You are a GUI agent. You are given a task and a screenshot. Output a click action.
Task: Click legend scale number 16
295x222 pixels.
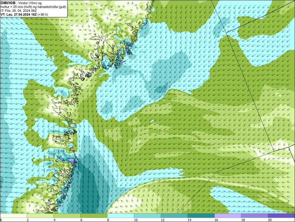point(216,220)
